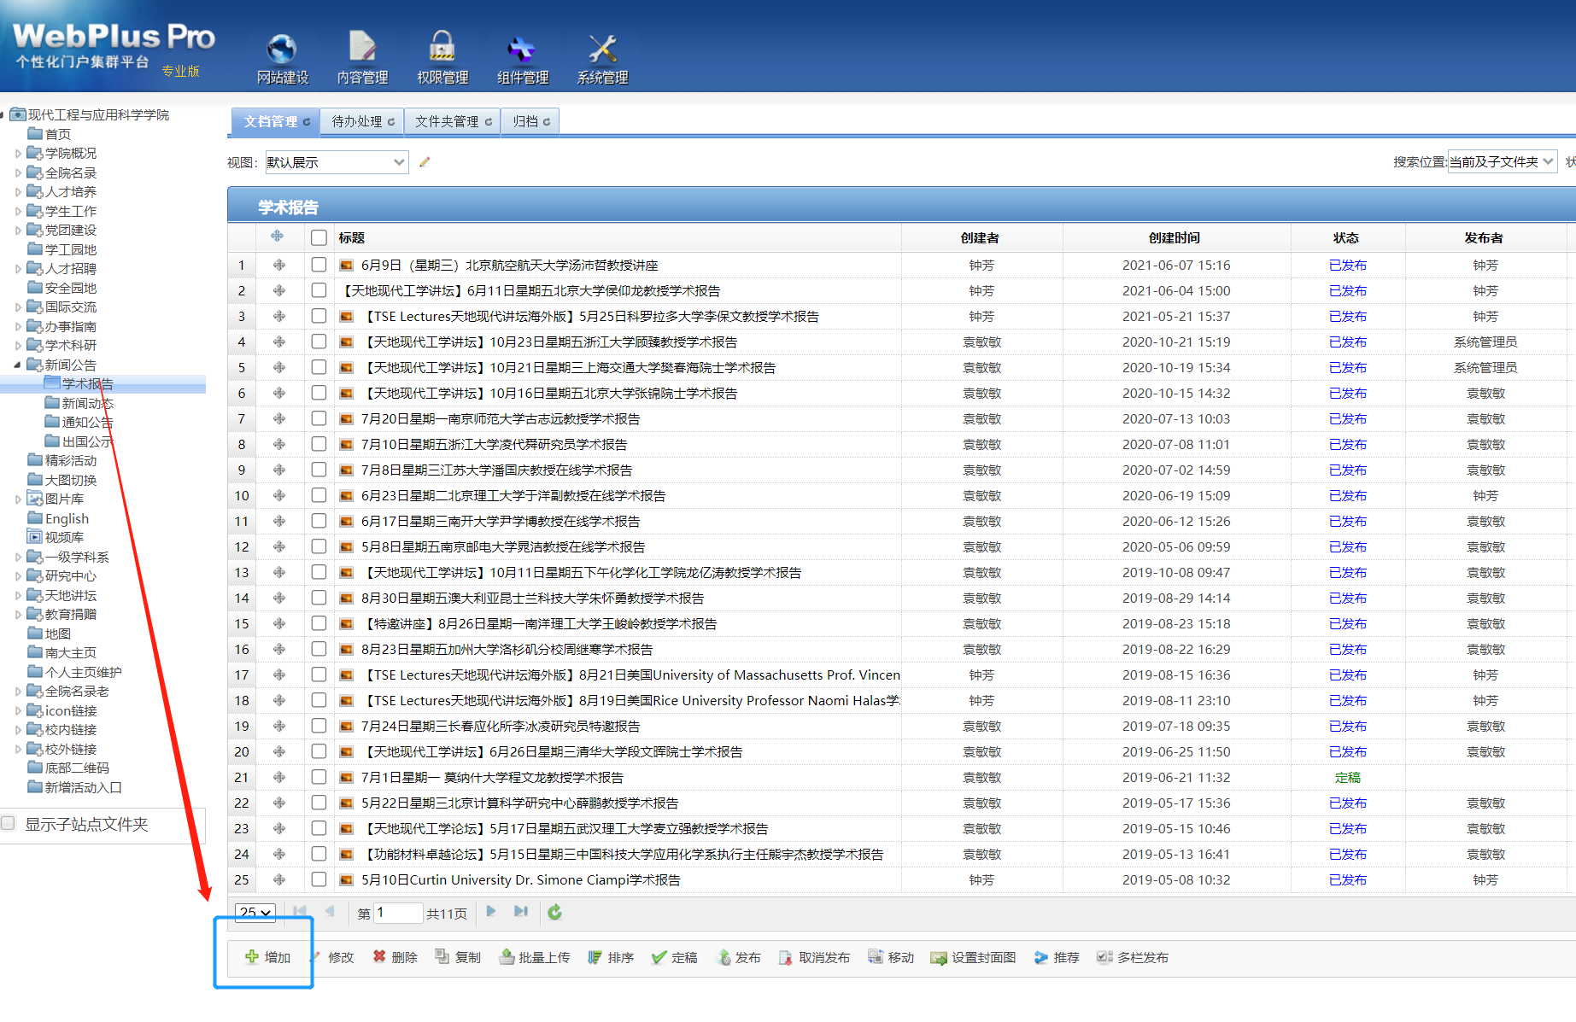Tick the select-all checkbox in header
1576x1022 pixels.
click(319, 237)
